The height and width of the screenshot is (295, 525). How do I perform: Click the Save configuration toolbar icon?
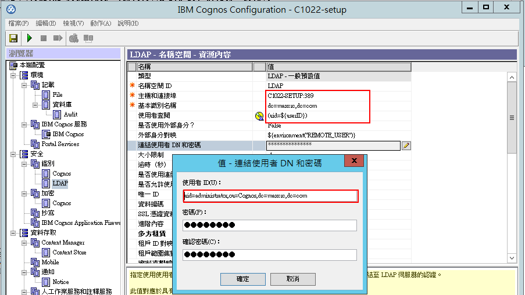(x=13, y=38)
